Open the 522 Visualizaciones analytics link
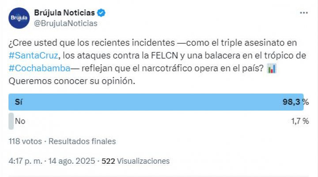Image resolution: width=318 pixels, height=177 pixels. [x=136, y=161]
